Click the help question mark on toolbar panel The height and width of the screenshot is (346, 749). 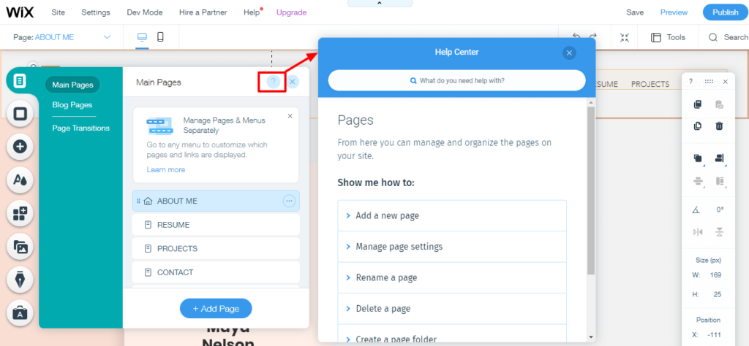tap(690, 82)
